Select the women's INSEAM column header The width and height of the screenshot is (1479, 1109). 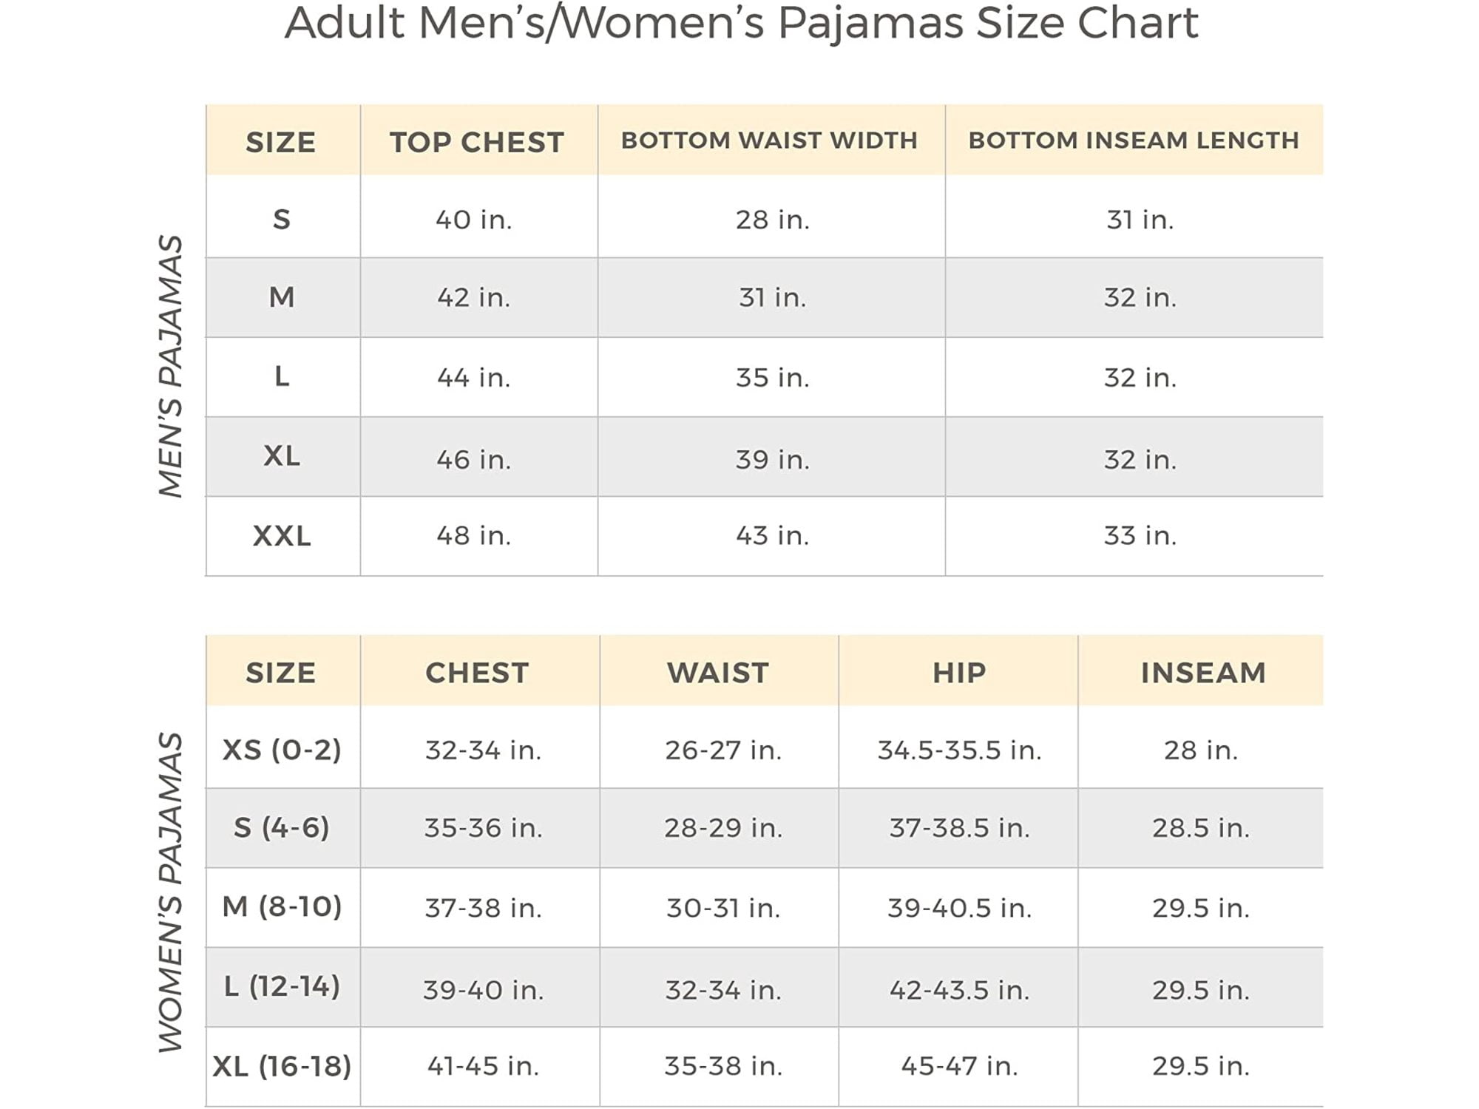click(1202, 673)
